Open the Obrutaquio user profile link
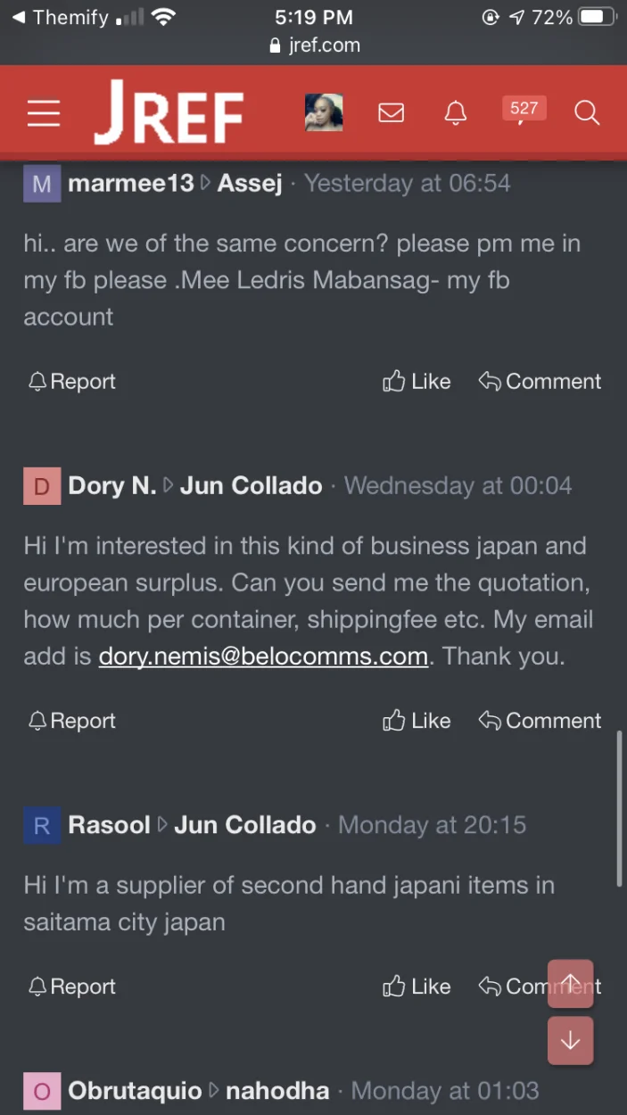 click(135, 1091)
